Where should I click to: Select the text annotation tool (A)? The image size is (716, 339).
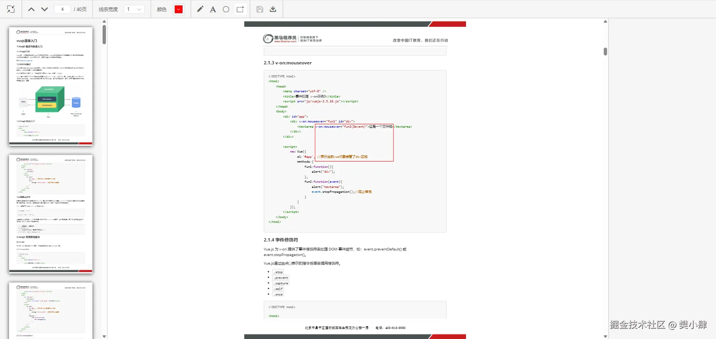click(x=213, y=9)
